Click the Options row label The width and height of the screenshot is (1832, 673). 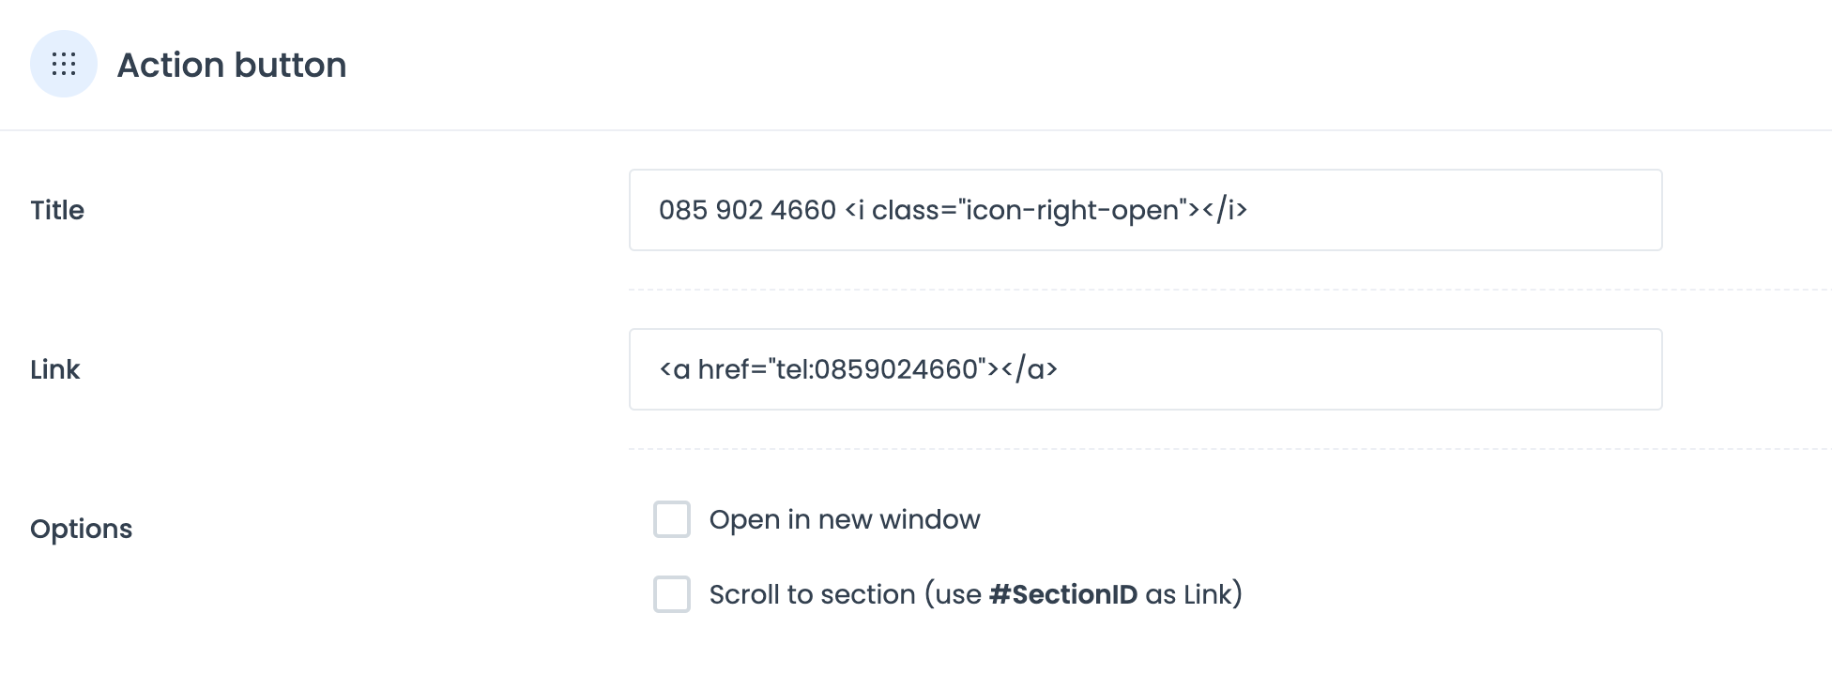[x=82, y=529]
